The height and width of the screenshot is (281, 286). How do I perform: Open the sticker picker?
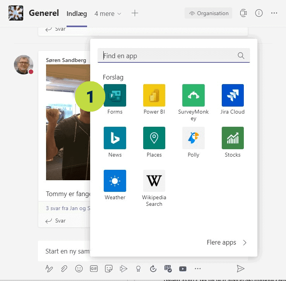click(108, 269)
